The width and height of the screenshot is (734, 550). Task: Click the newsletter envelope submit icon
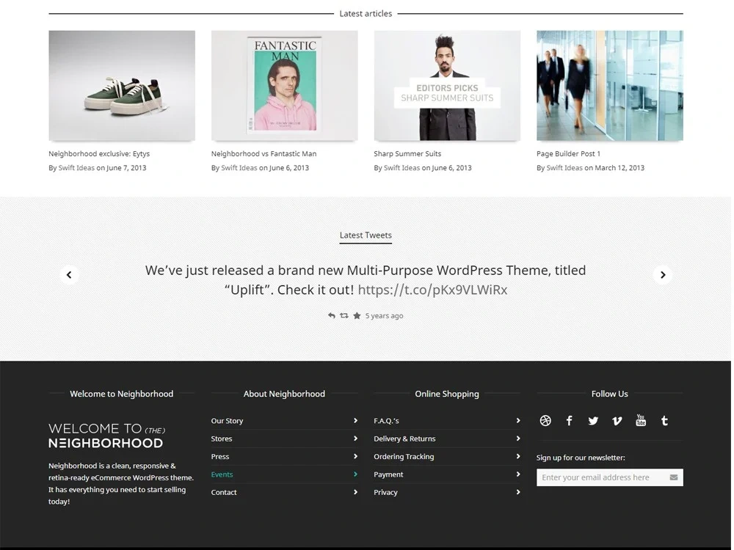674,477
